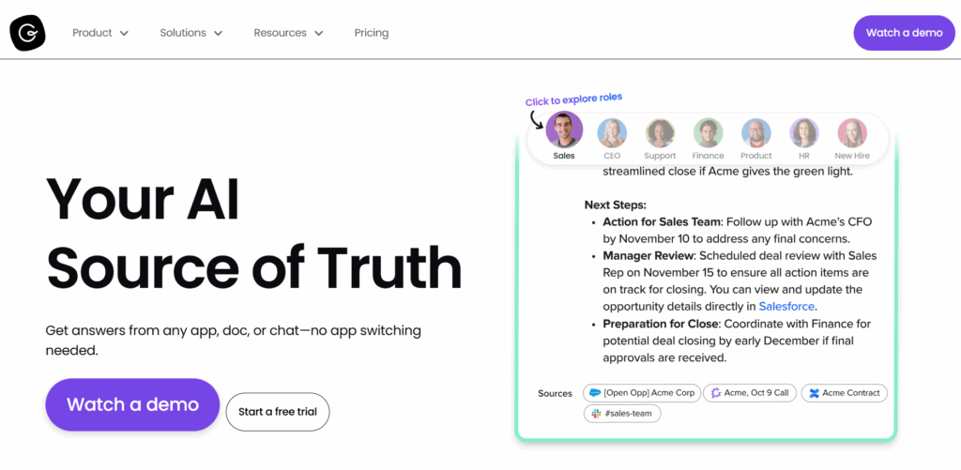Select the CEO role avatar

[612, 133]
